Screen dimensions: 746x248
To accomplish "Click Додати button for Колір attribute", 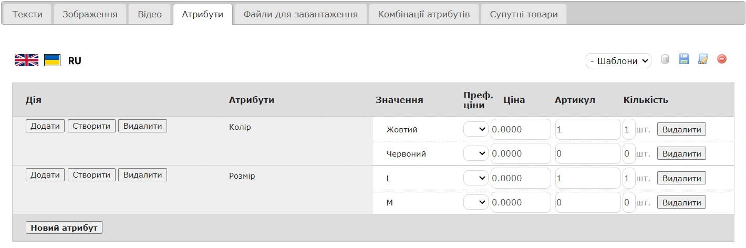I will (x=45, y=126).
